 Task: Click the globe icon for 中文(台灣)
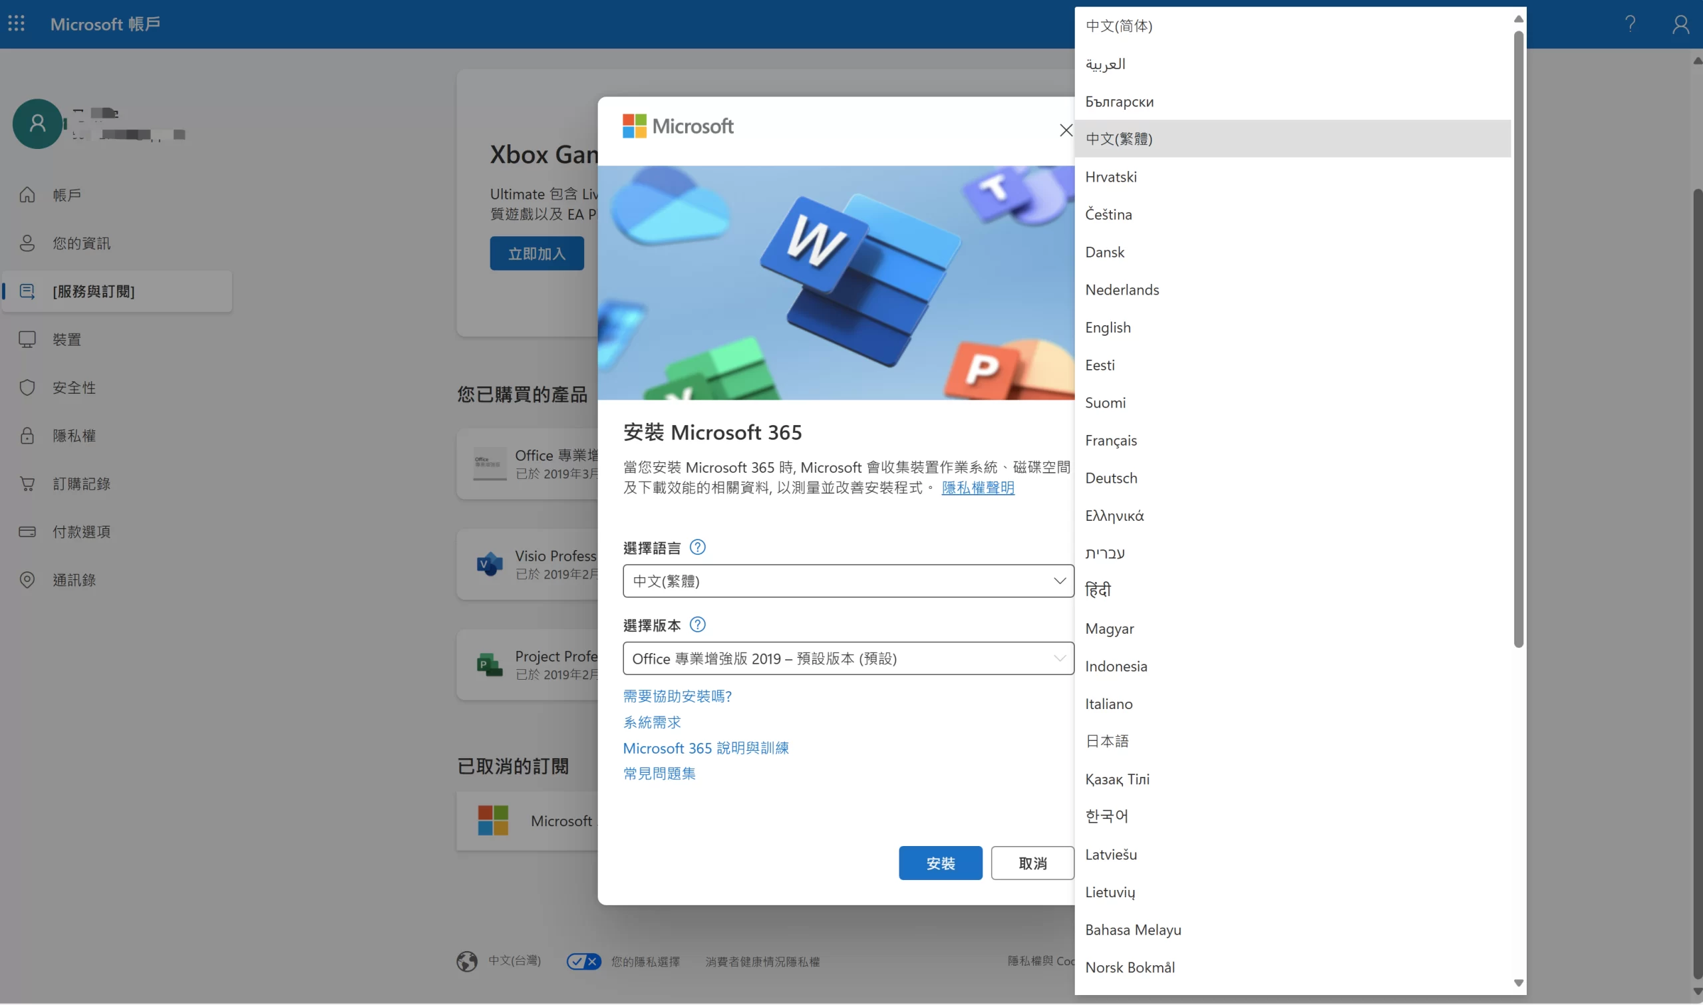(x=466, y=961)
